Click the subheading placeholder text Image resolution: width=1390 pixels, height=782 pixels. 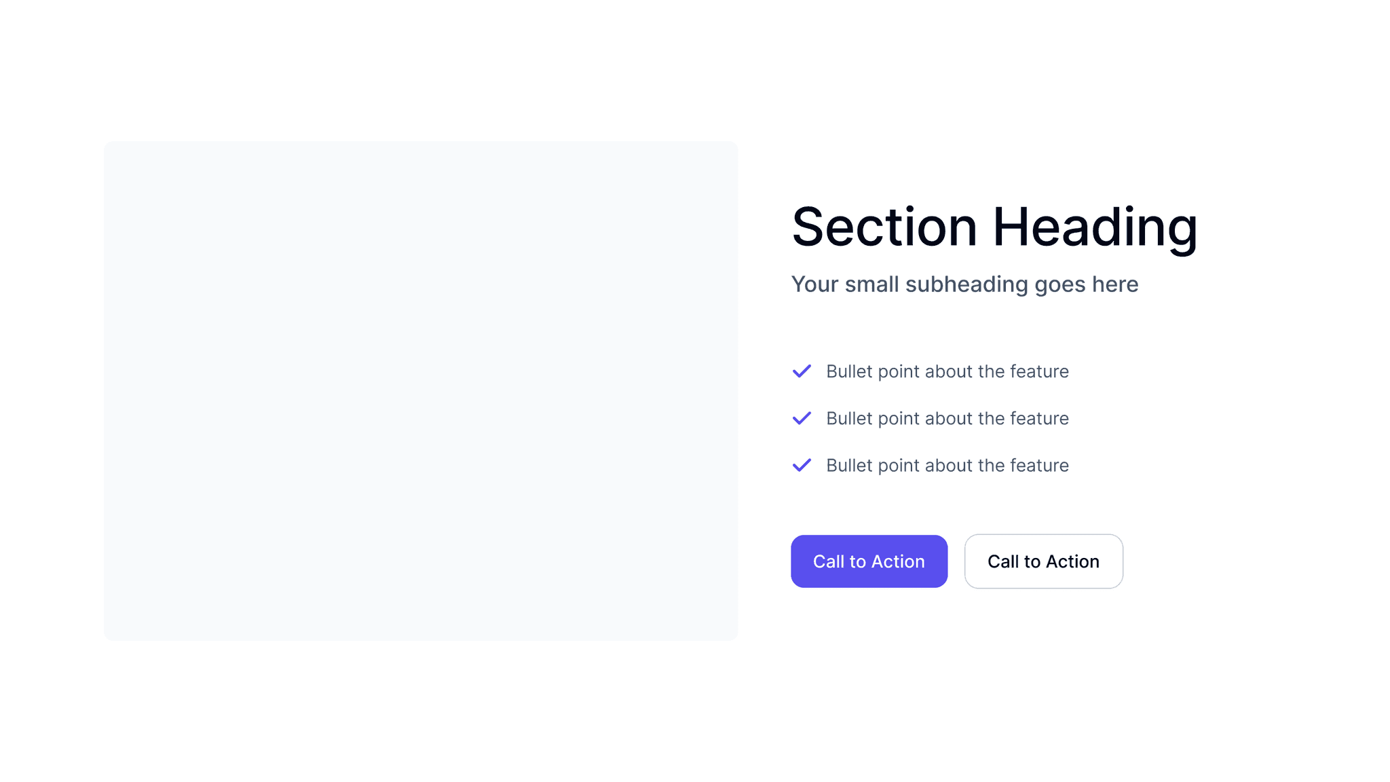pos(964,284)
